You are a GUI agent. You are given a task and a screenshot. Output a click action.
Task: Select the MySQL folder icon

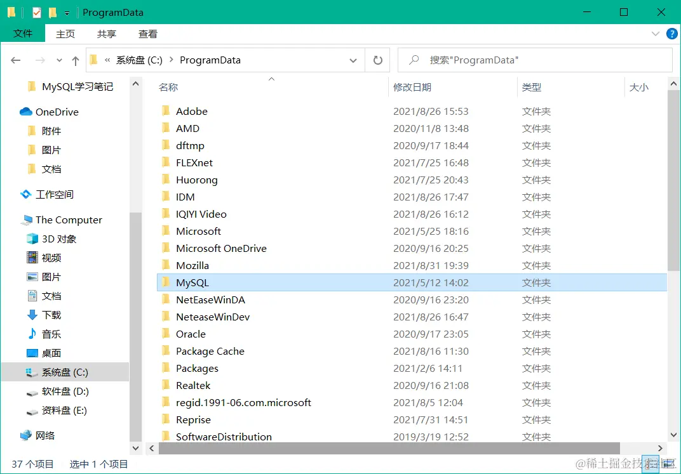click(165, 282)
